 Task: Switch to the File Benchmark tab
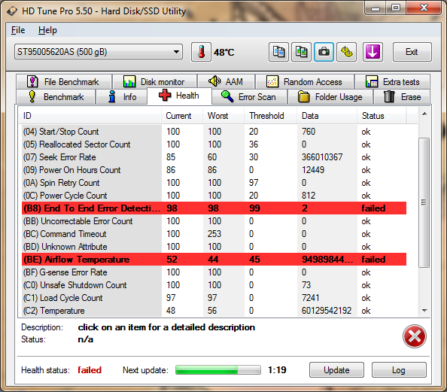tap(64, 82)
